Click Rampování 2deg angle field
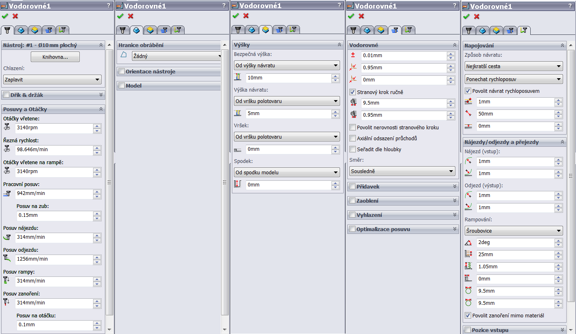The image size is (576, 334). click(515, 243)
